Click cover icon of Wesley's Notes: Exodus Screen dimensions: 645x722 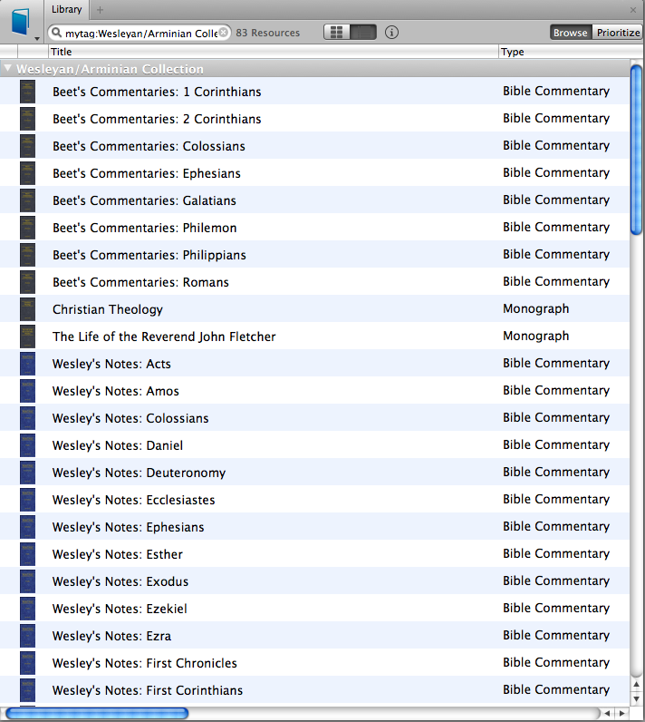[x=27, y=581]
